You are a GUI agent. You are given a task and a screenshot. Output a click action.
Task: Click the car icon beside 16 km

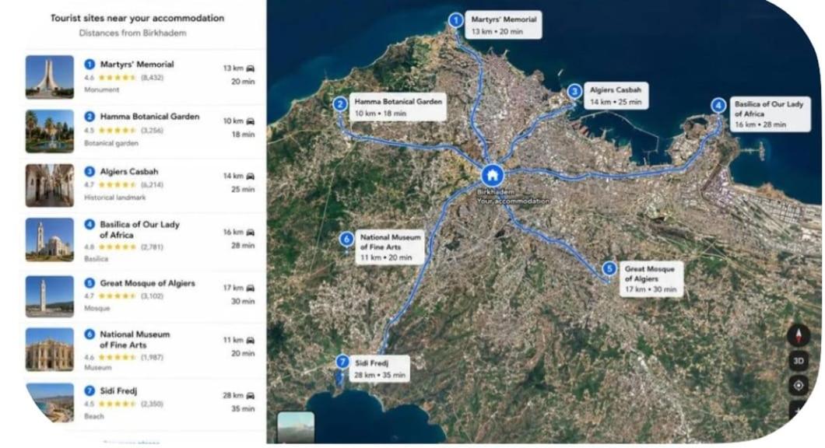(251, 232)
